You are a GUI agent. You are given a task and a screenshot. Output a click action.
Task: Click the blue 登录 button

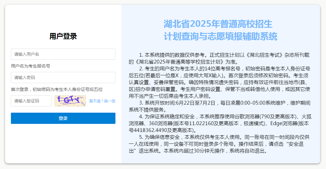tap(63, 118)
